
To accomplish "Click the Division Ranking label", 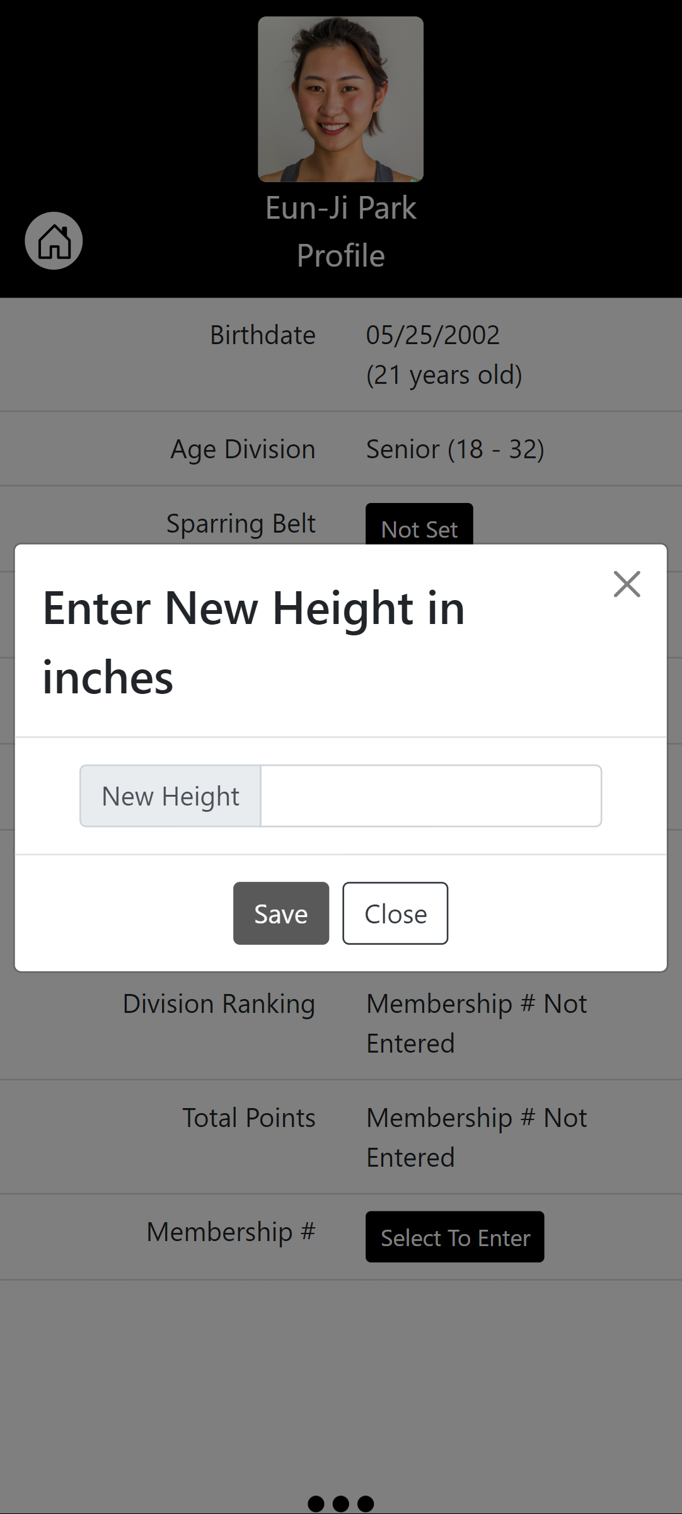I will [219, 1003].
